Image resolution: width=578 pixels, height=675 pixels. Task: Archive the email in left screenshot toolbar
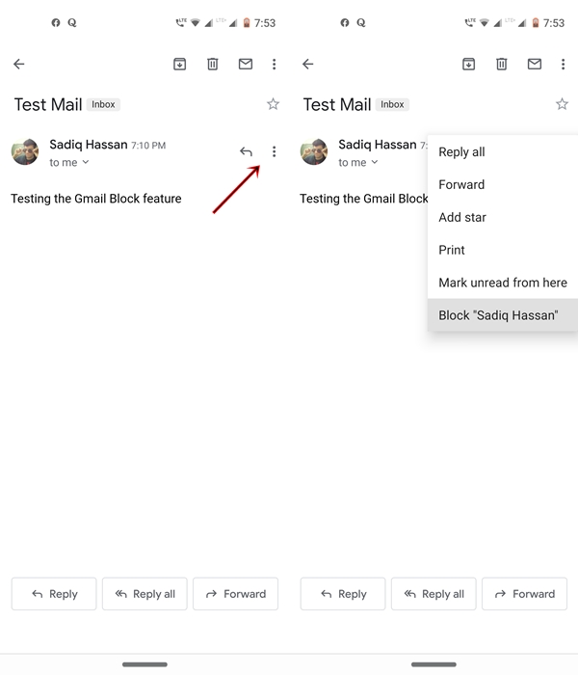point(180,65)
